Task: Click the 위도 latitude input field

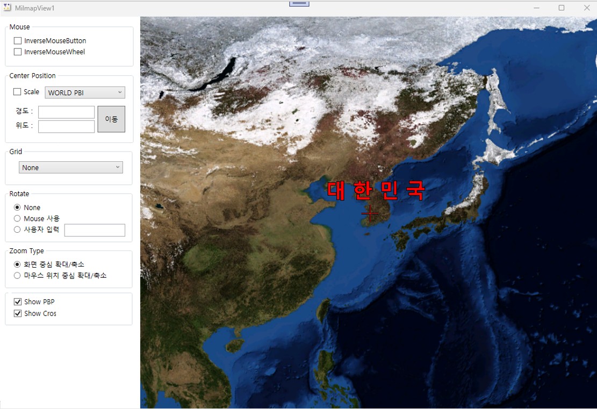Action: coord(66,126)
